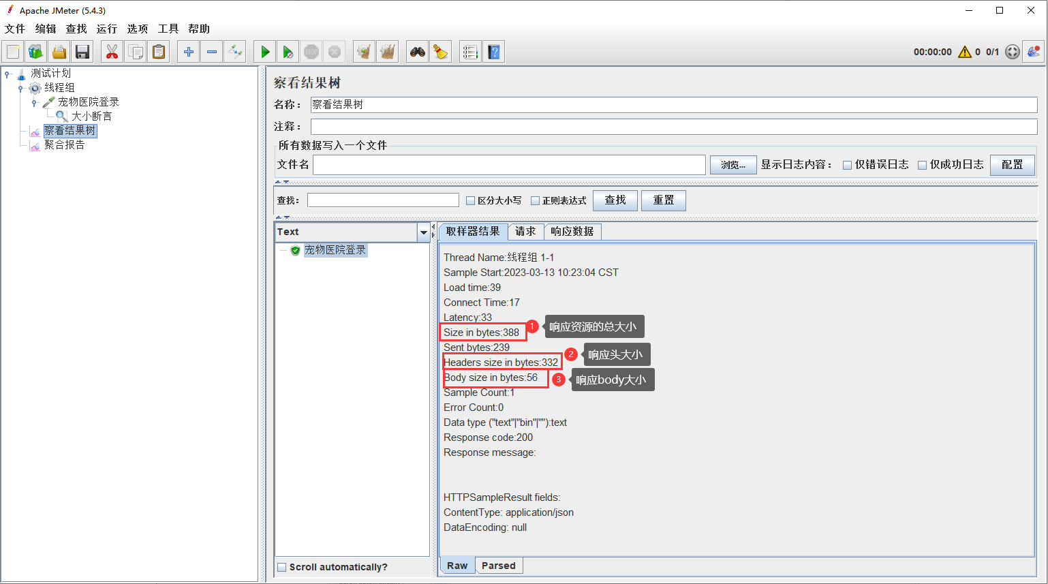Click the Save test plan floppy icon

[x=82, y=52]
